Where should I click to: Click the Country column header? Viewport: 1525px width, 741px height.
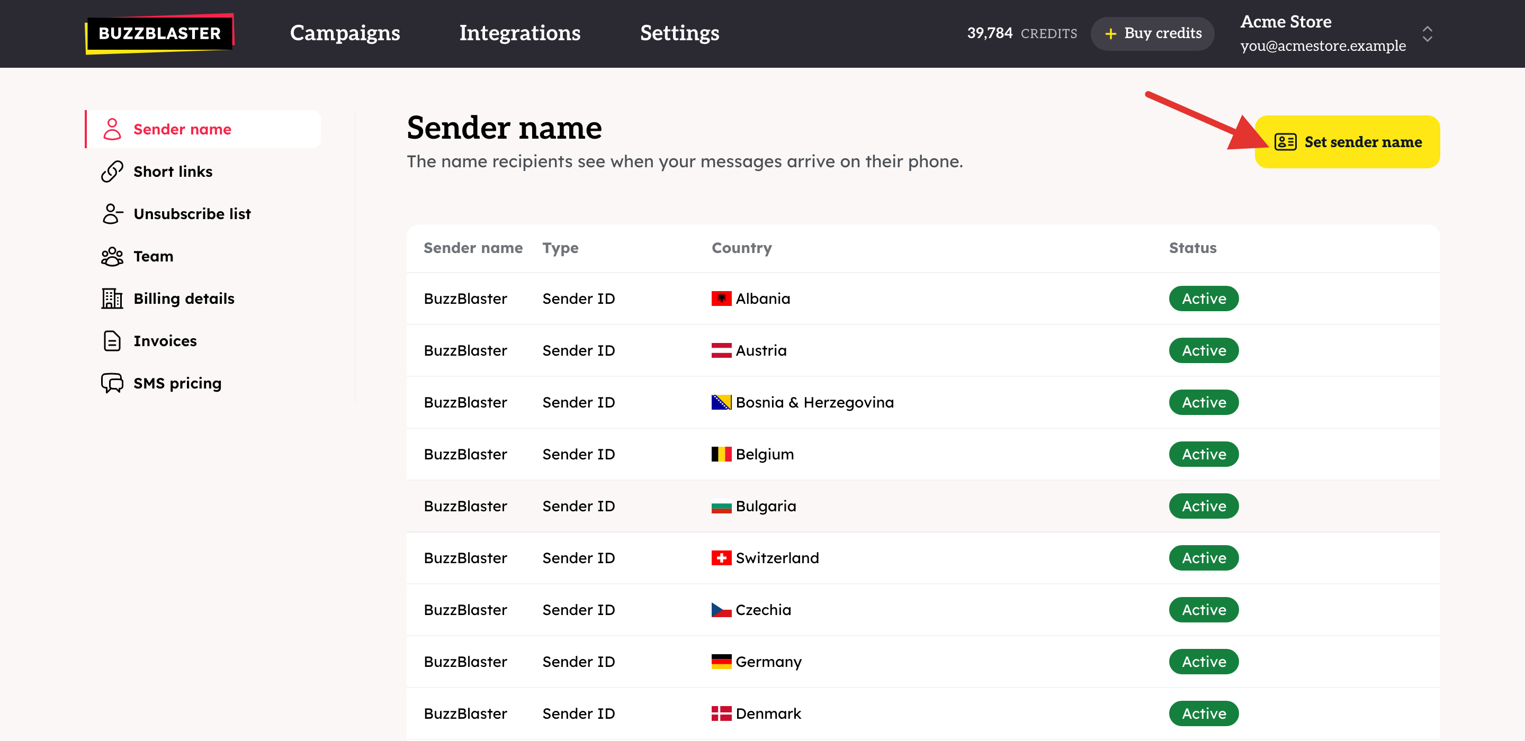(x=741, y=248)
